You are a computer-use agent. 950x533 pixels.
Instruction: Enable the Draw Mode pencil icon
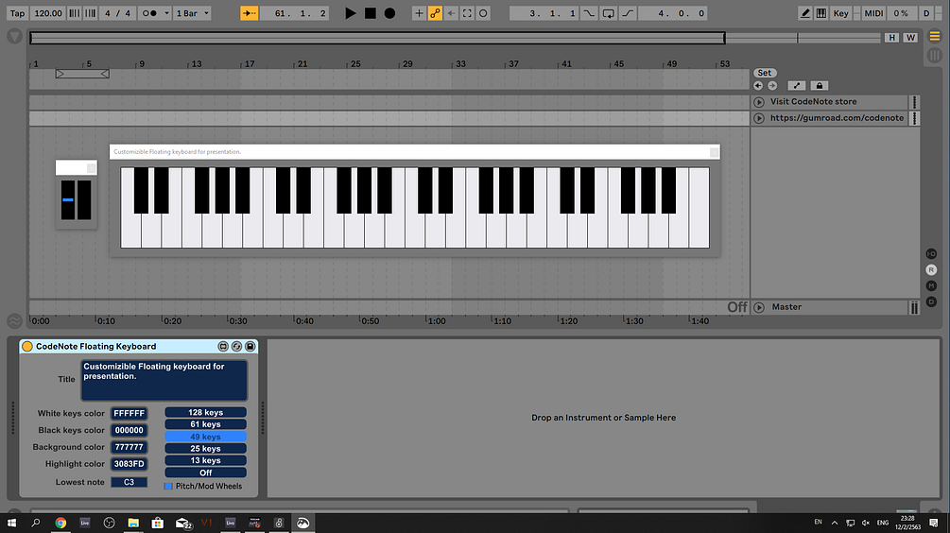(804, 12)
